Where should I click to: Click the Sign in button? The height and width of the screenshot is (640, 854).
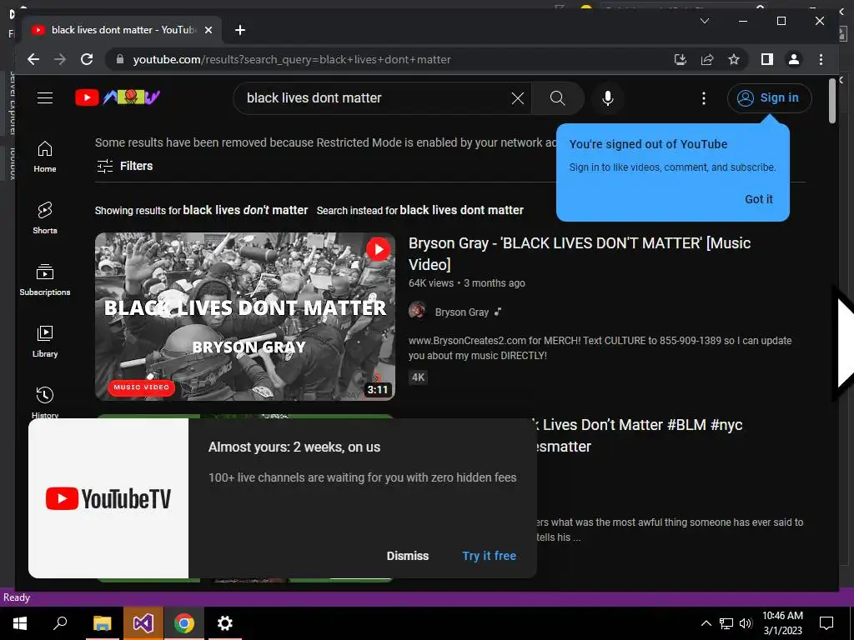tap(769, 98)
